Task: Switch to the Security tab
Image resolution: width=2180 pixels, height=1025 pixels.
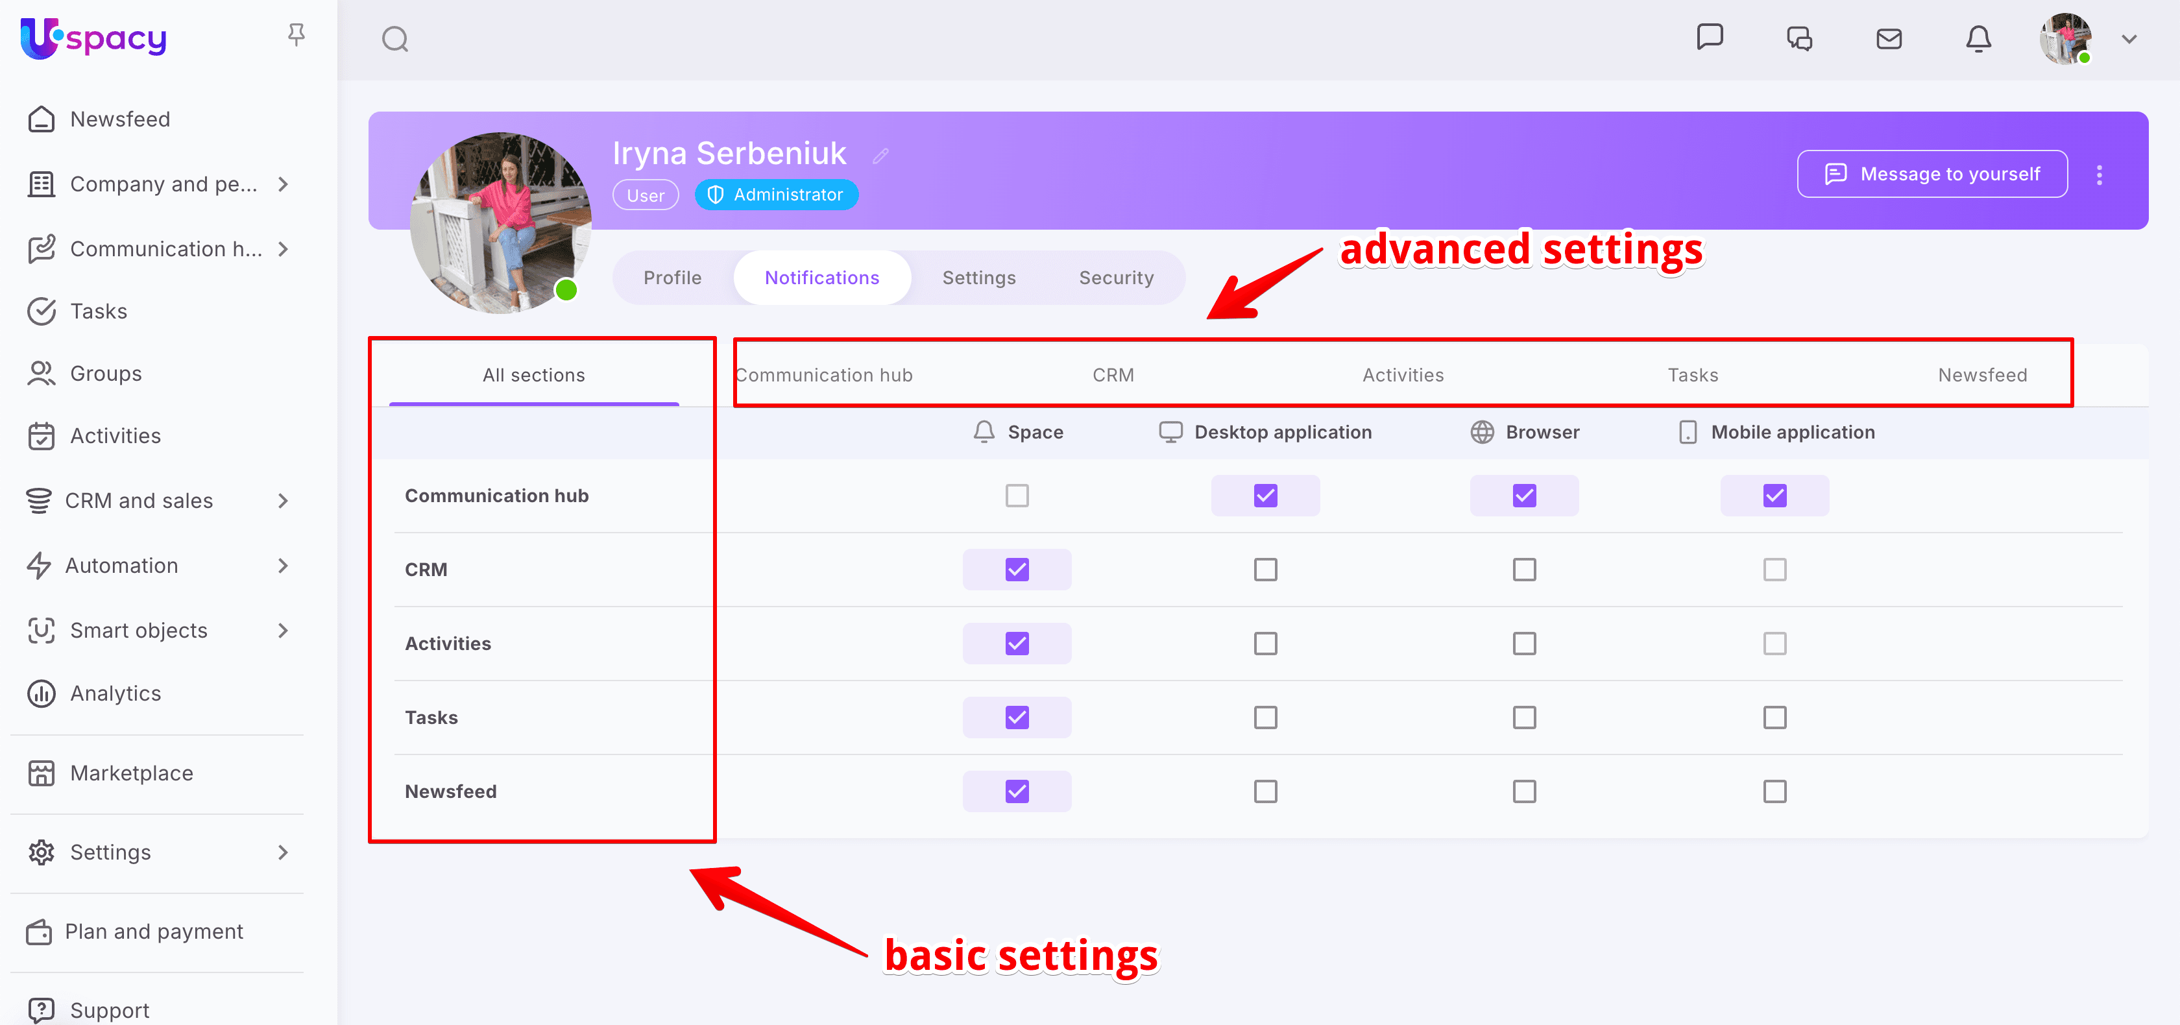Action: point(1115,278)
